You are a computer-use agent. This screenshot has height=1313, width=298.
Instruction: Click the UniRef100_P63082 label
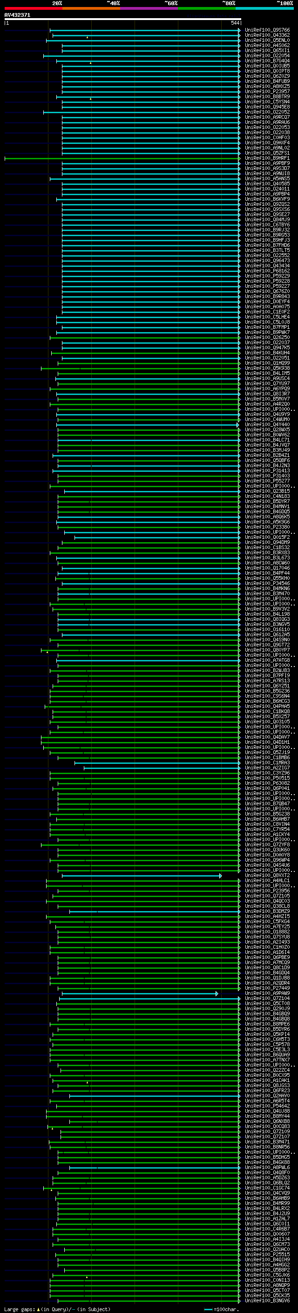point(267,783)
